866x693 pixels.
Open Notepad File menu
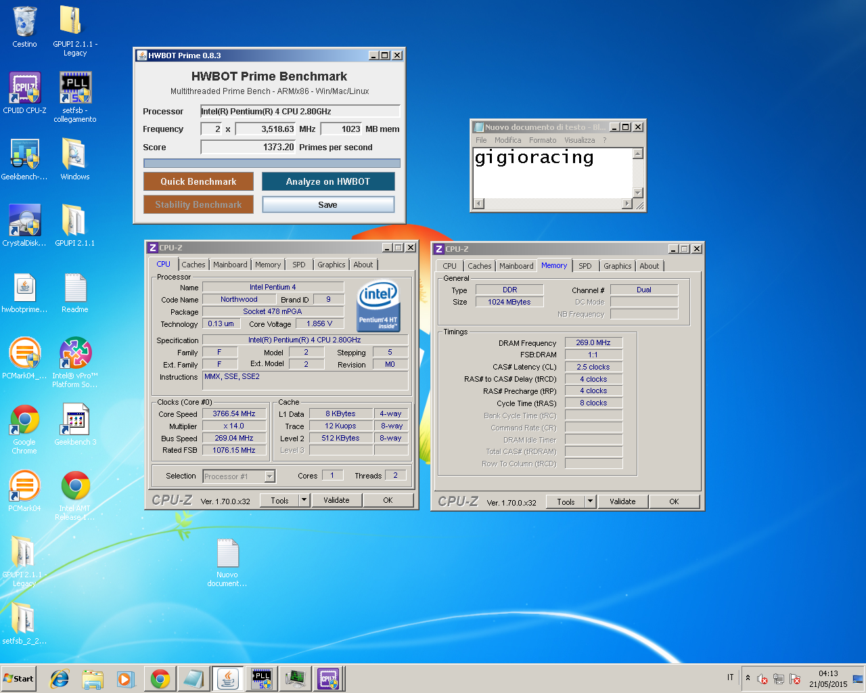click(x=481, y=140)
